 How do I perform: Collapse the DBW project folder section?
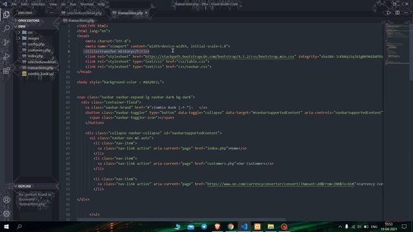click(22, 26)
